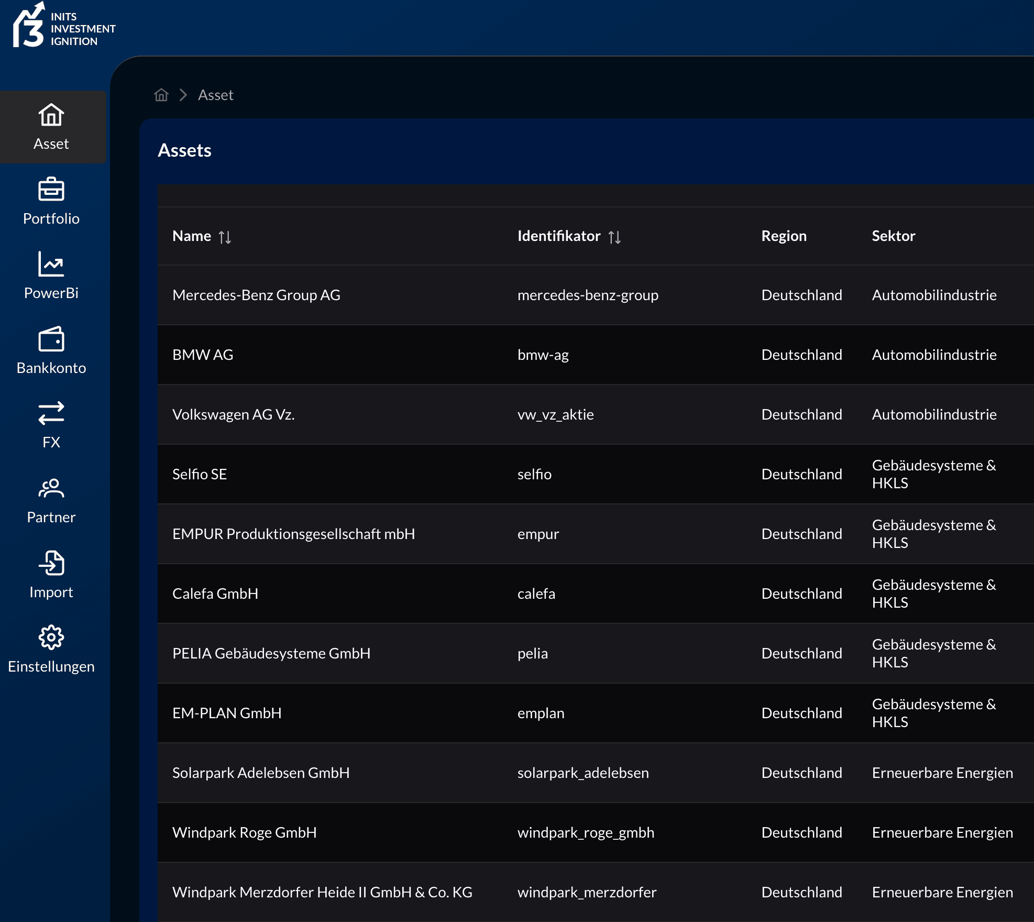Click the breadcrumb chevron separator
This screenshot has width=1034, height=922.
(183, 95)
